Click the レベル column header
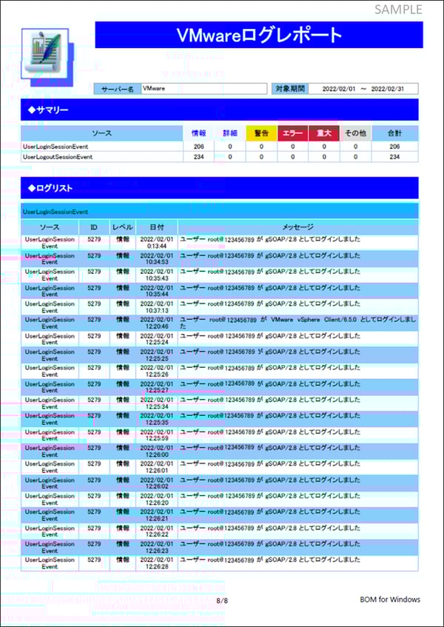The width and height of the screenshot is (444, 627). coord(123,227)
